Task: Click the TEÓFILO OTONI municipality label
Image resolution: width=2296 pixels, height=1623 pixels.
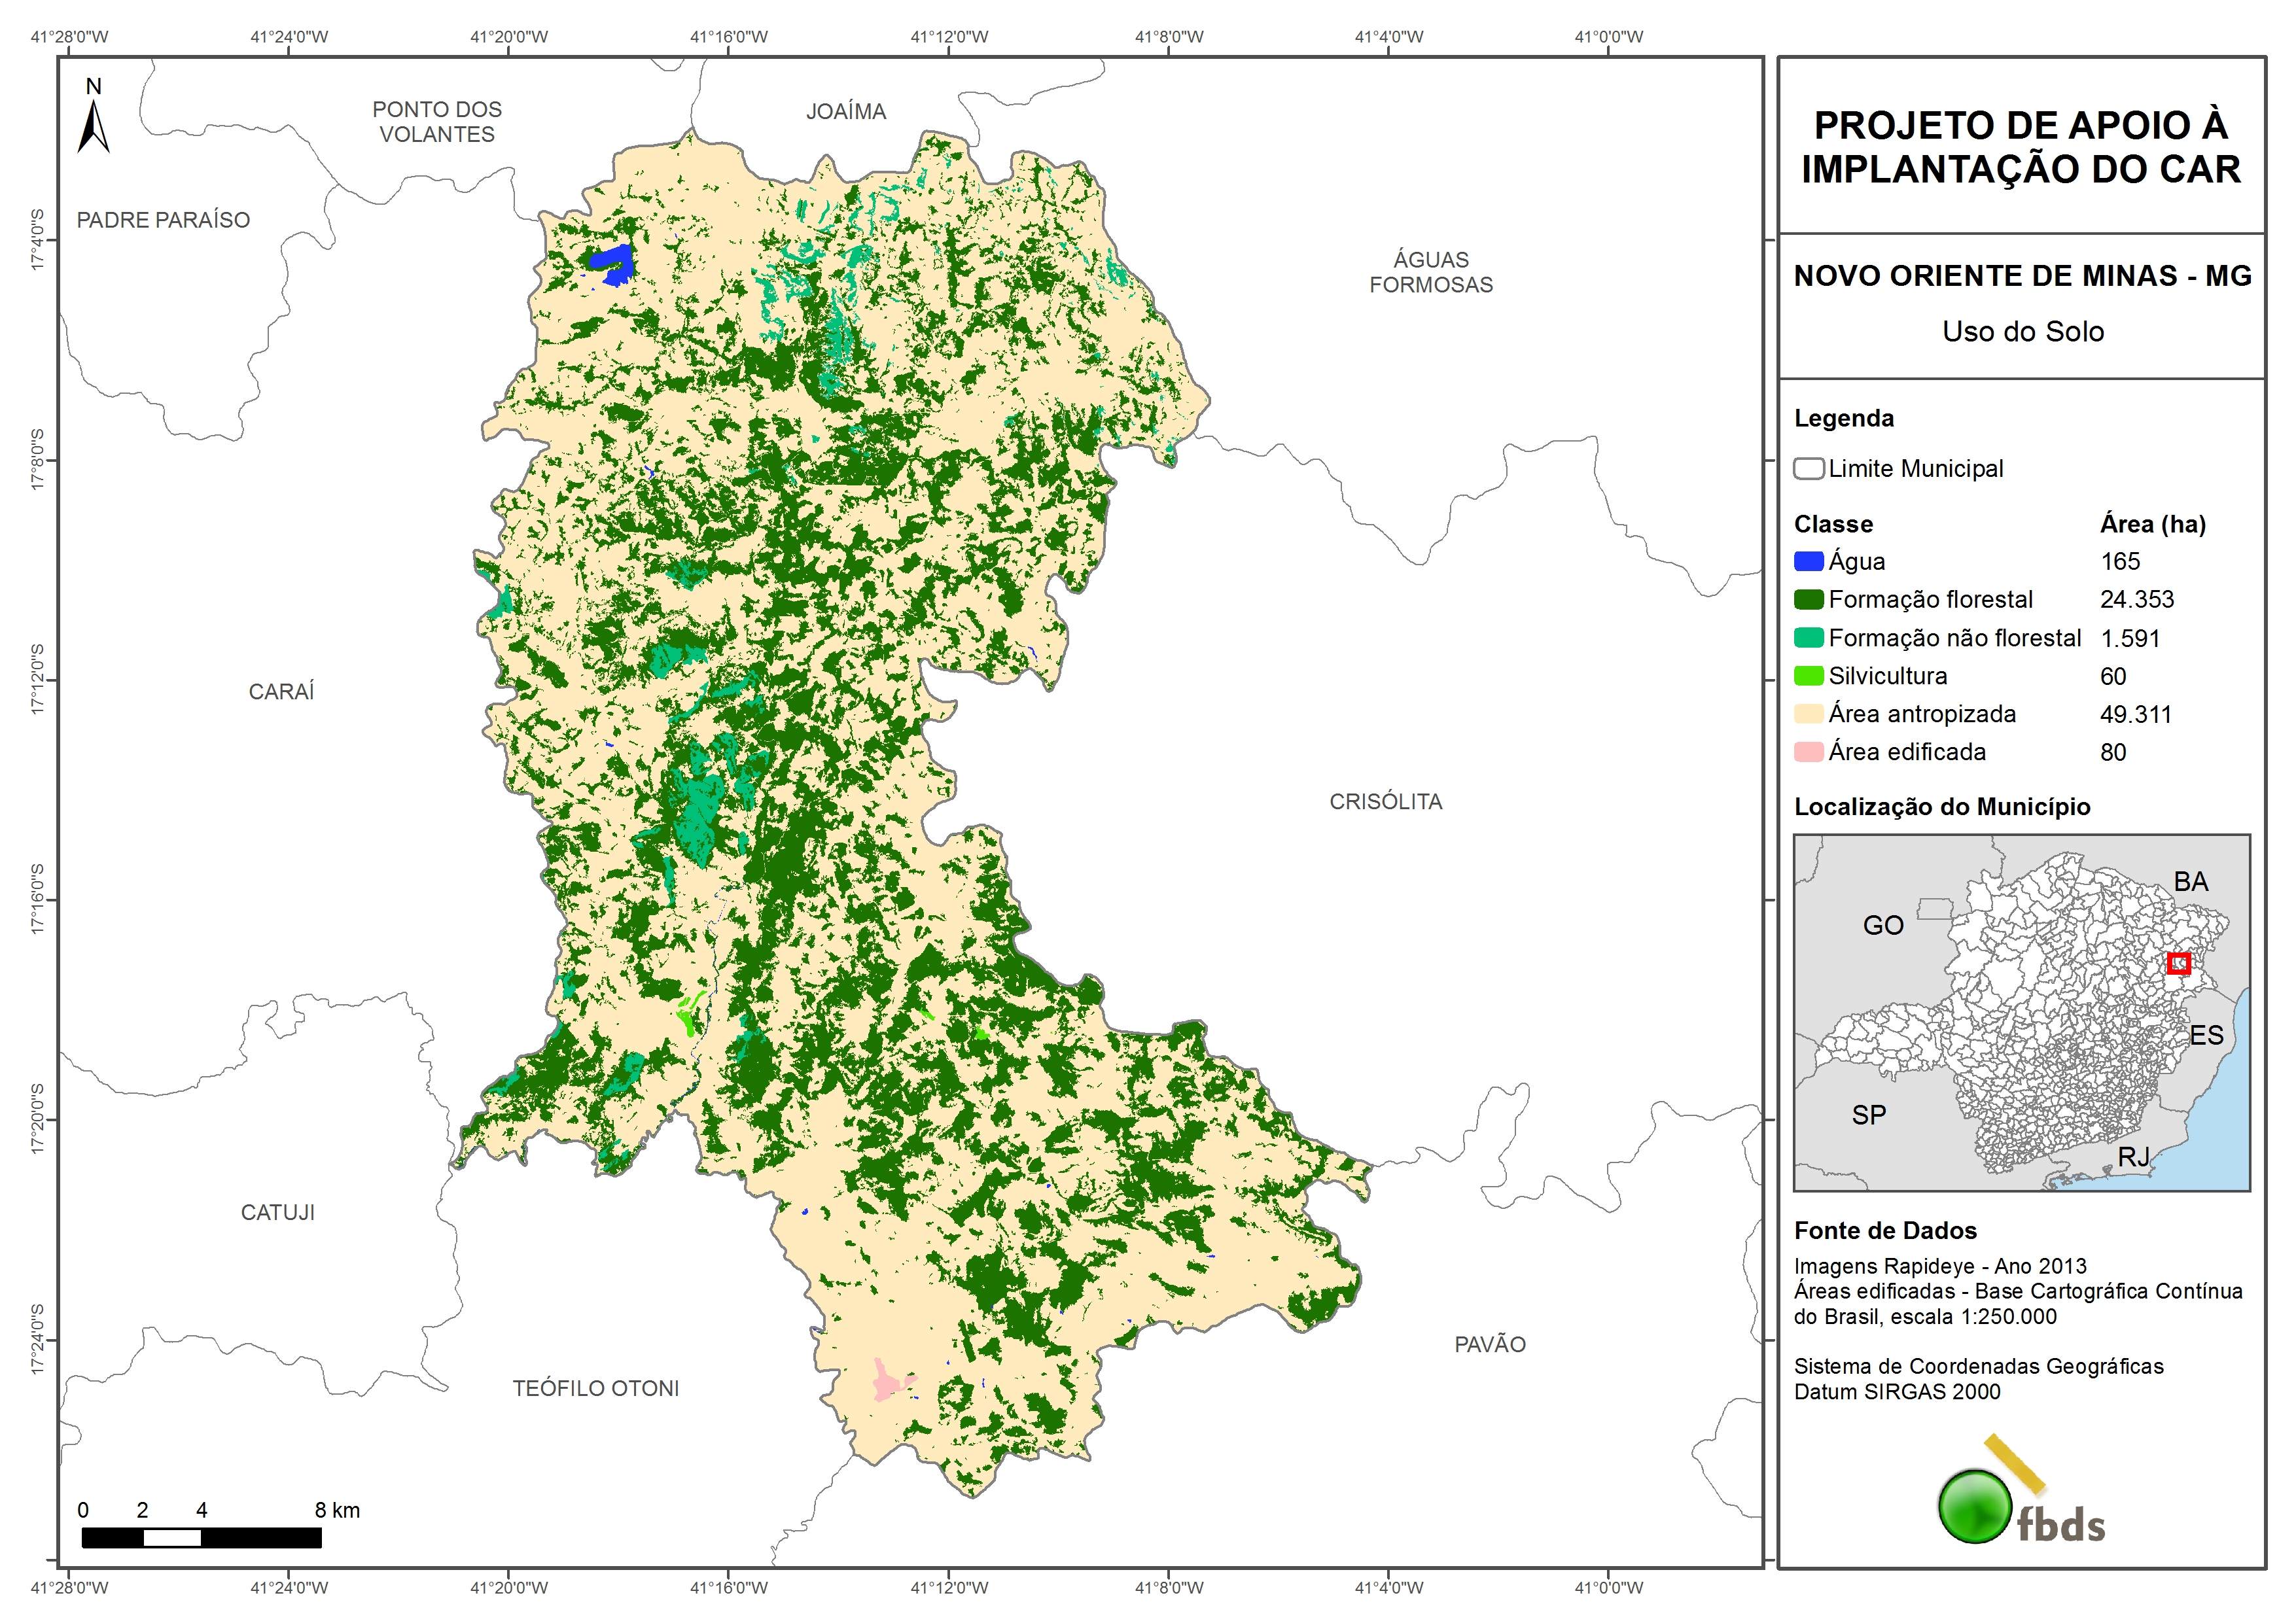Action: pos(595,1388)
